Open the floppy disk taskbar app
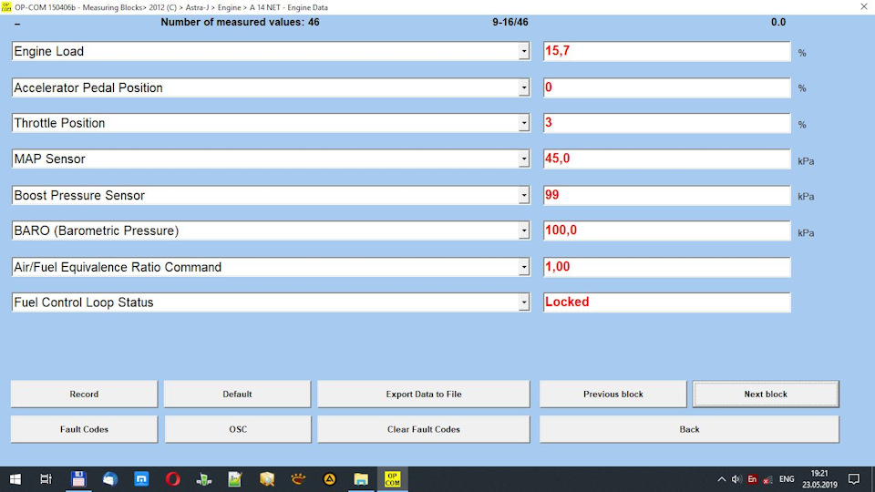The width and height of the screenshot is (875, 492). point(78,478)
